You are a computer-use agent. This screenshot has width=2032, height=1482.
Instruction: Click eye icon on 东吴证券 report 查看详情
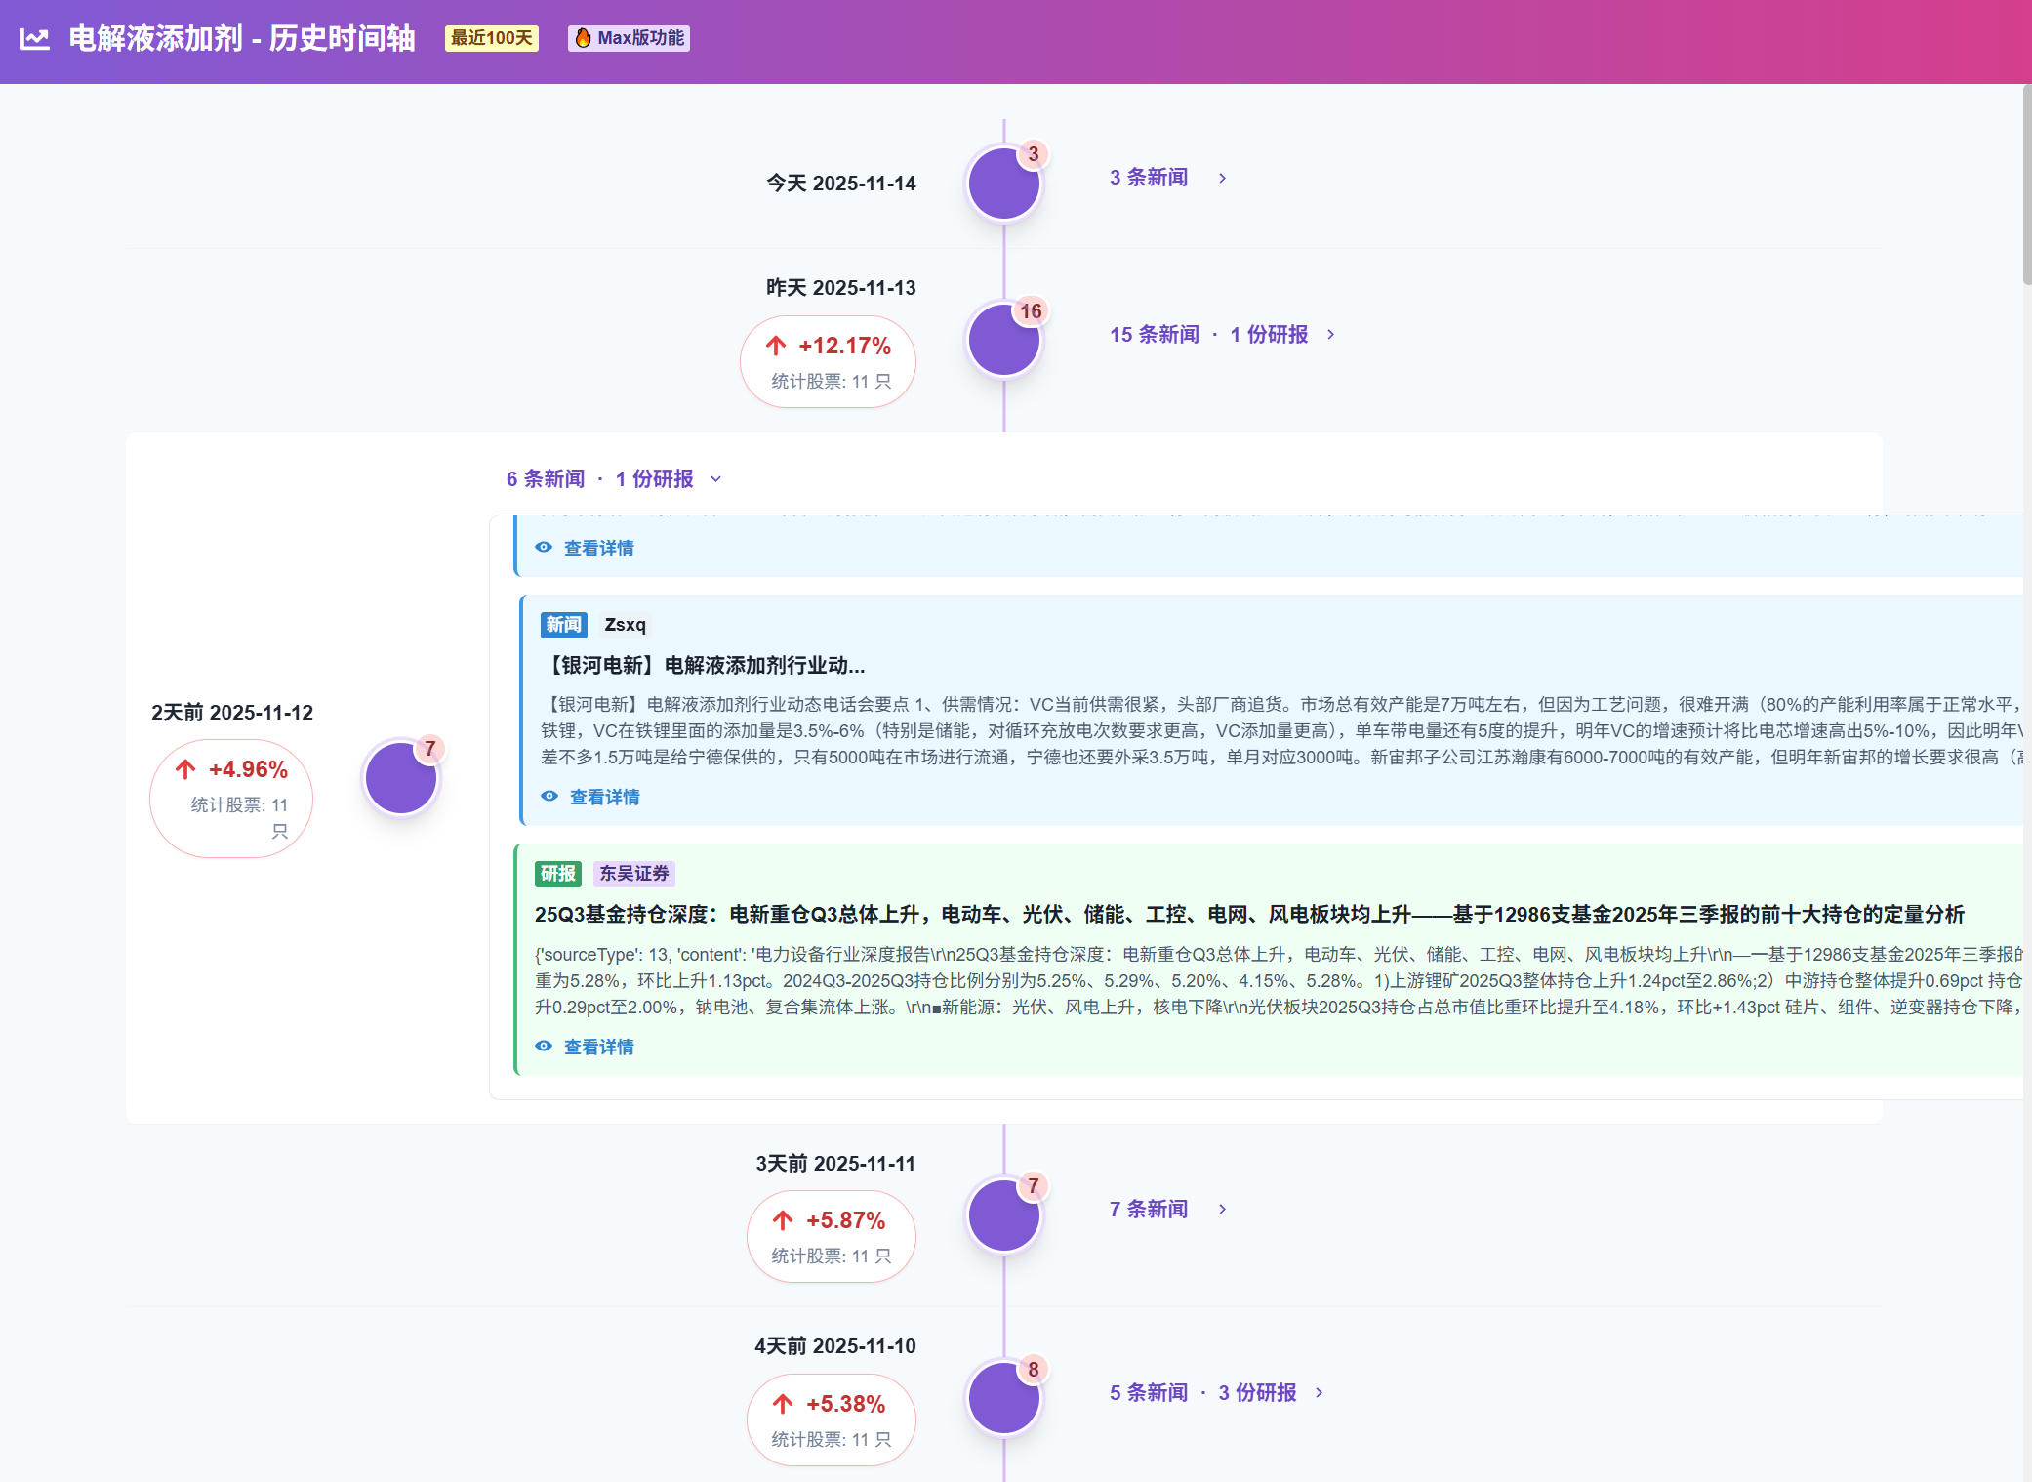(544, 1047)
